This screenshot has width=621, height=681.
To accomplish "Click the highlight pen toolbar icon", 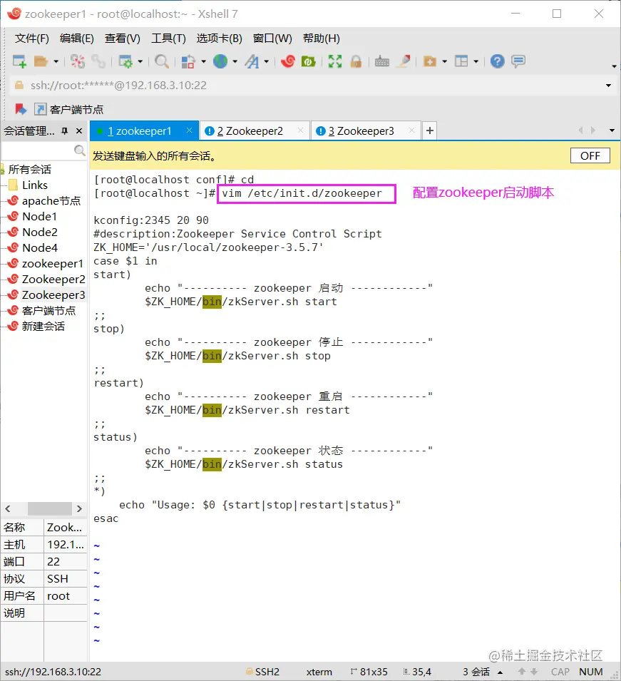I will 404,61.
